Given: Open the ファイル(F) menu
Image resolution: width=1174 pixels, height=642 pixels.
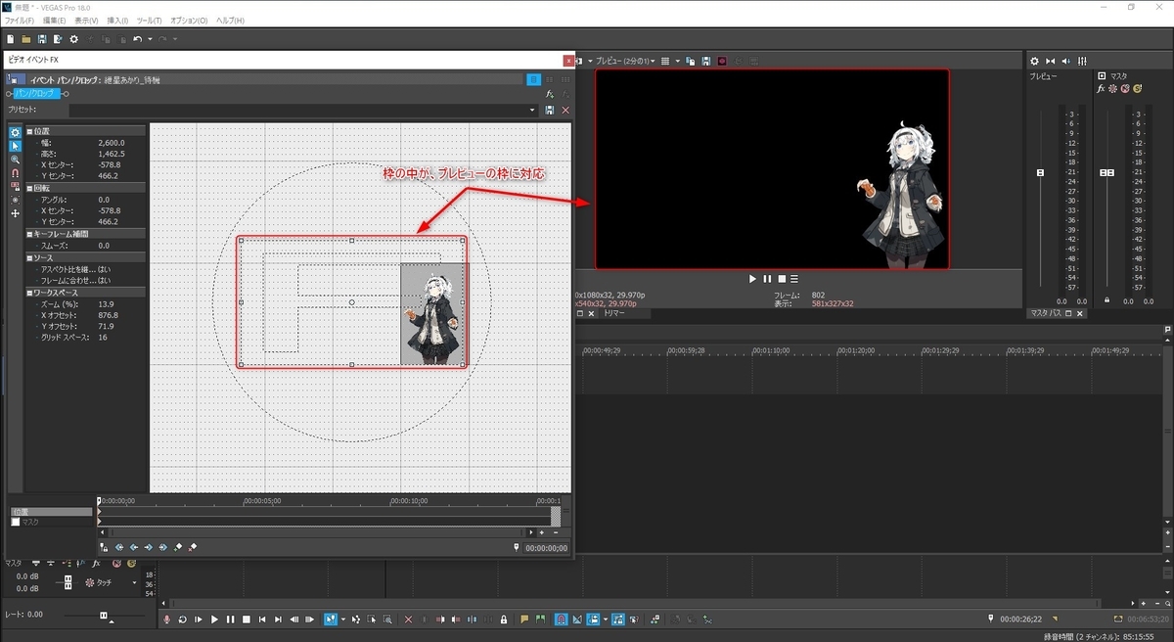Looking at the screenshot, I should [19, 20].
